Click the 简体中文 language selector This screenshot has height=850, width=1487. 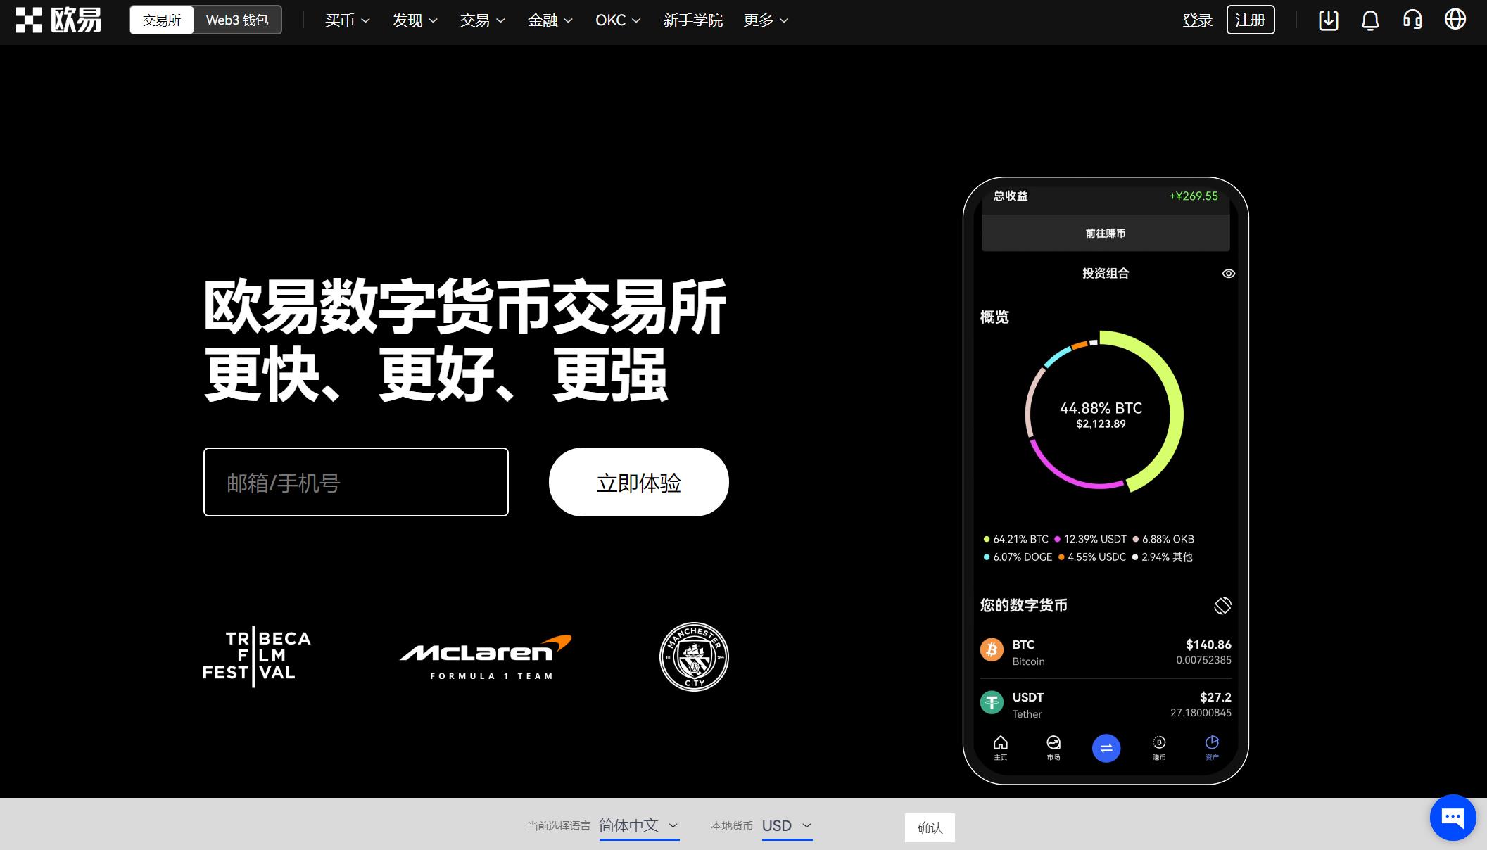tap(638, 825)
